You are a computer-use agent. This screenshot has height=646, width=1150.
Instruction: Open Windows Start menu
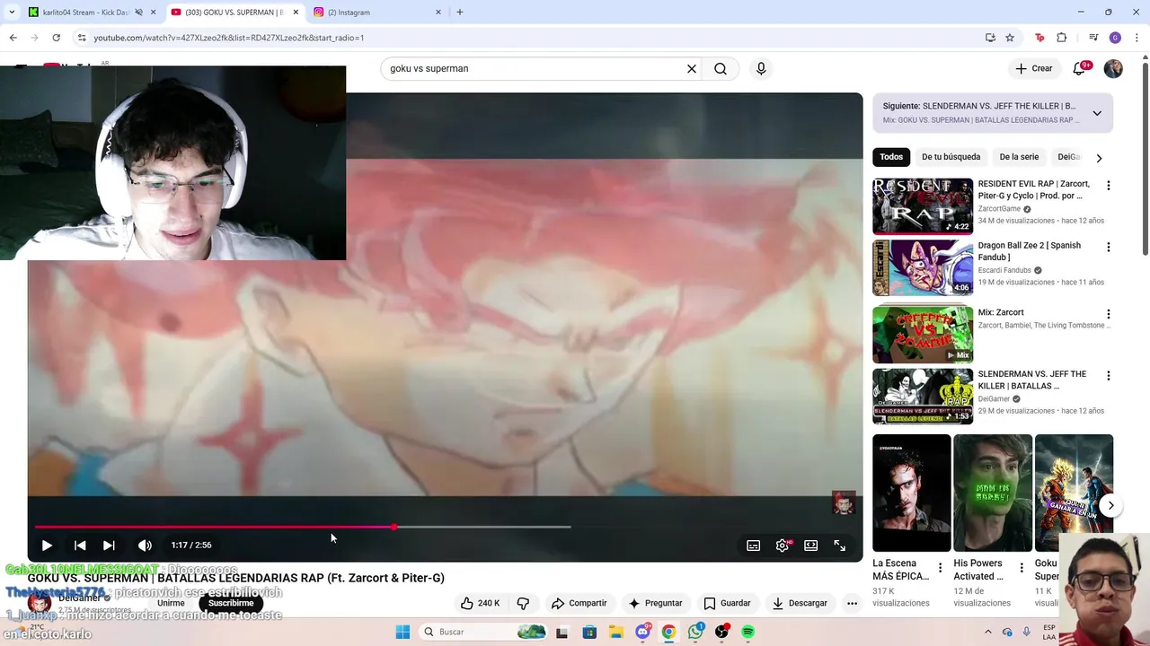pyautogui.click(x=402, y=632)
